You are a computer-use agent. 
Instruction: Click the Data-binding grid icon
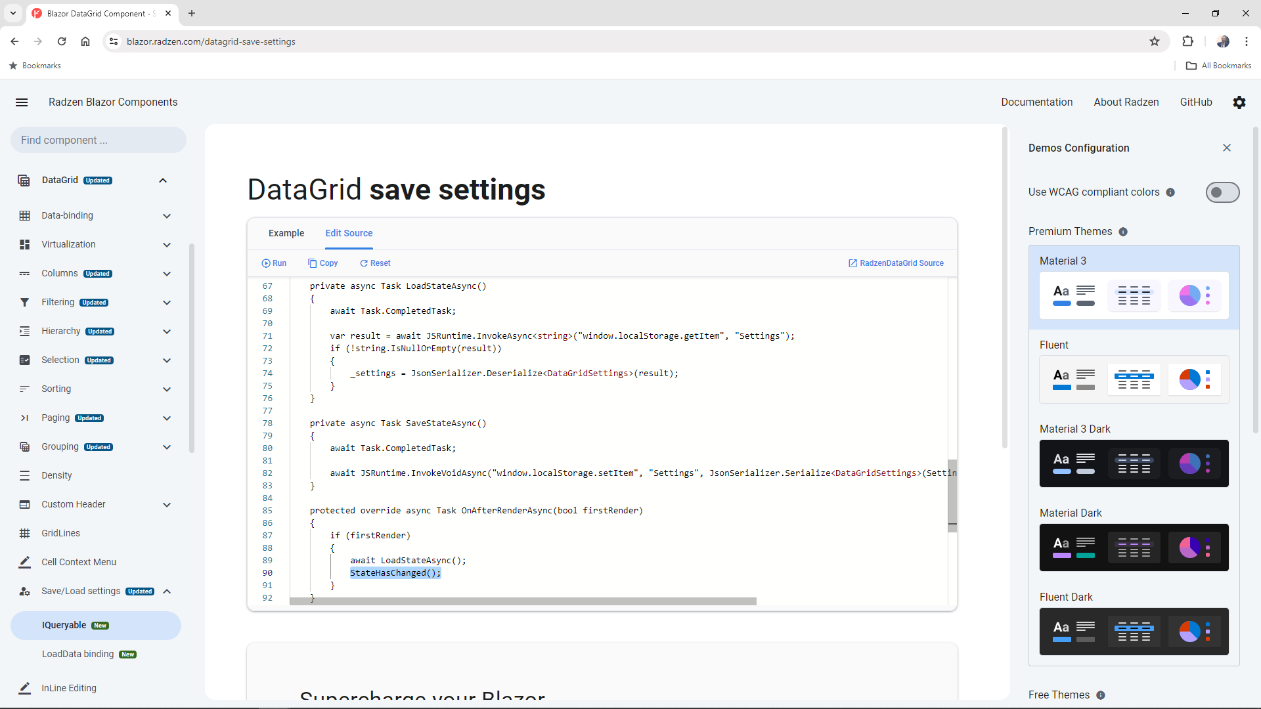point(24,215)
